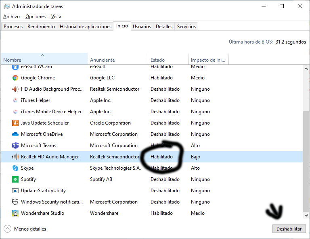Click the scrollbar up arrow
The height and width of the screenshot is (239, 310).
[306, 69]
